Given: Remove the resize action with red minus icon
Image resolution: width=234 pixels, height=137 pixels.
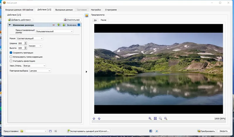Looking at the screenshot, I should click(x=54, y=25).
